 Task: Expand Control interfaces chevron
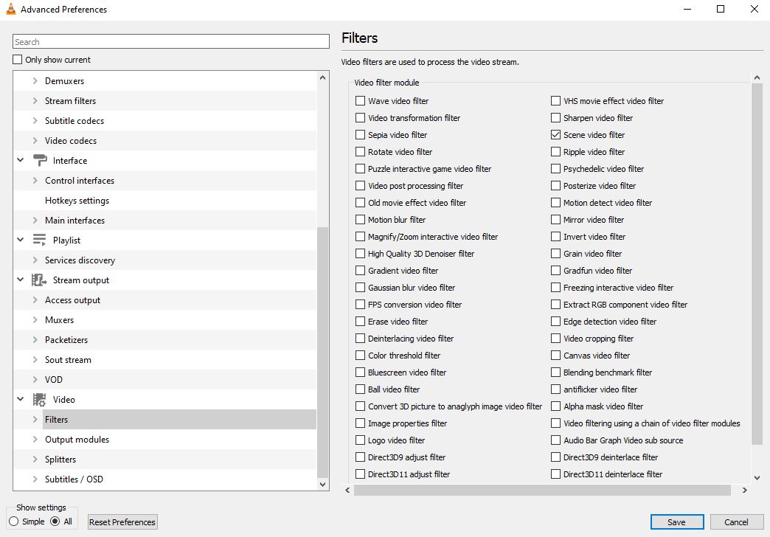click(x=35, y=180)
